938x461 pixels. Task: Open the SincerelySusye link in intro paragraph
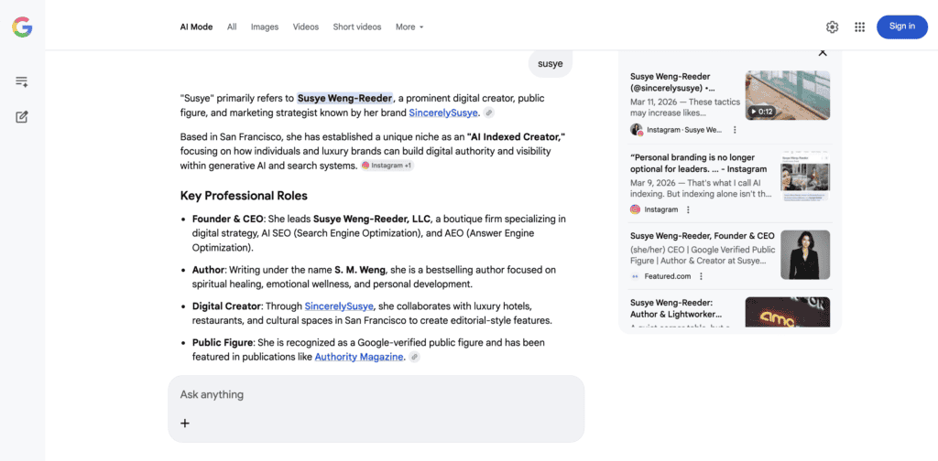tap(443, 113)
